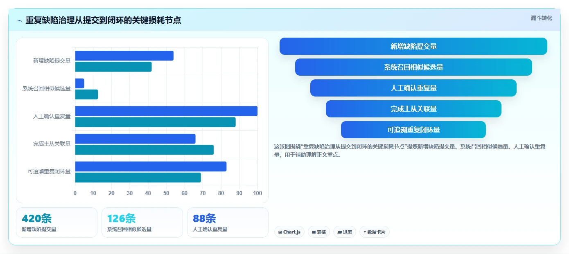Viewport: 569px width, 254px height.
Task: Click the teal bar for 新增缺陷提交量
Action: tap(113, 67)
